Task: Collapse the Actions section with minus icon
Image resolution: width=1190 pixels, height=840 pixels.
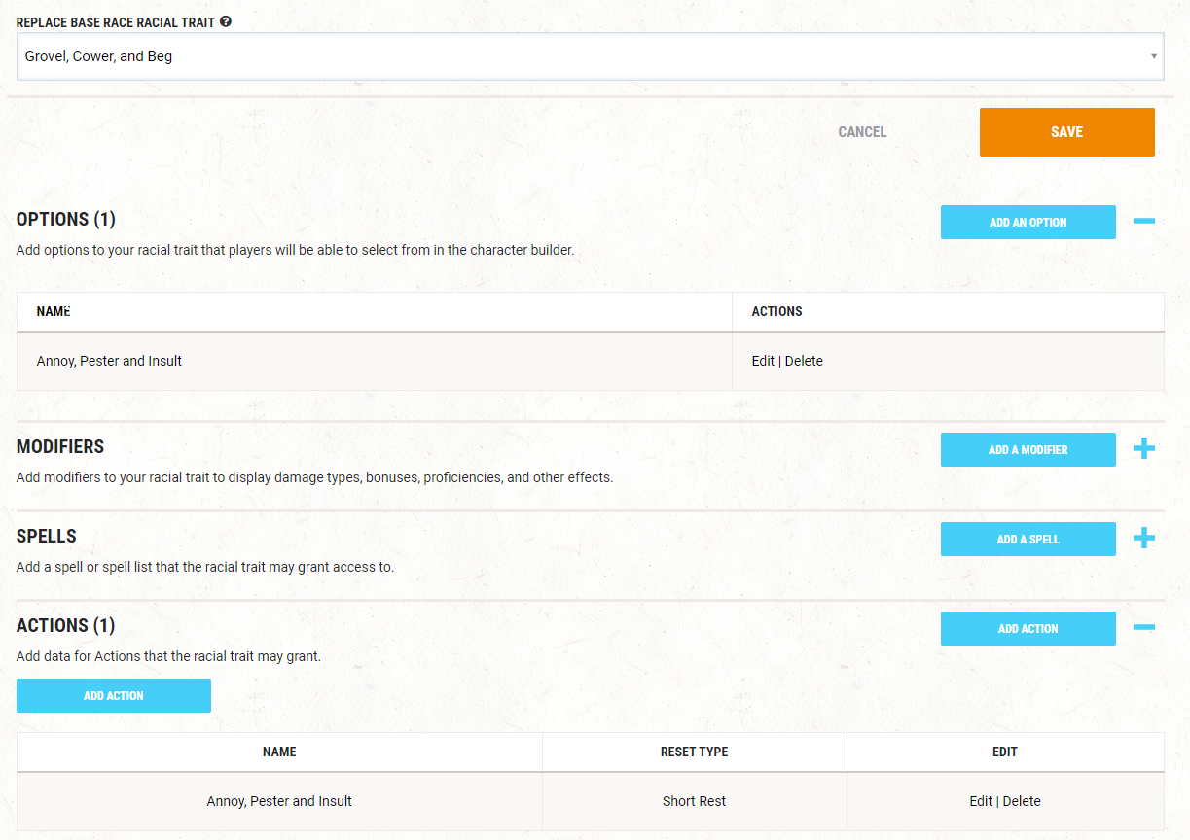Action: point(1144,628)
